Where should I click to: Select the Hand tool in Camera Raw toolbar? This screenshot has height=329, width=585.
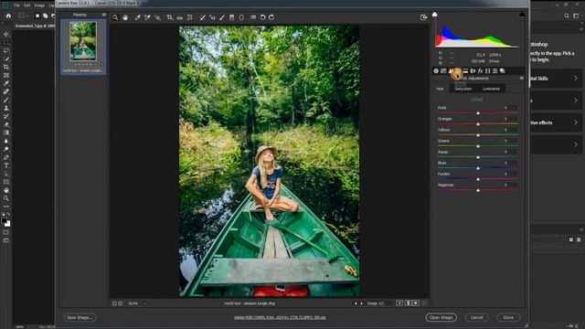[x=125, y=17]
